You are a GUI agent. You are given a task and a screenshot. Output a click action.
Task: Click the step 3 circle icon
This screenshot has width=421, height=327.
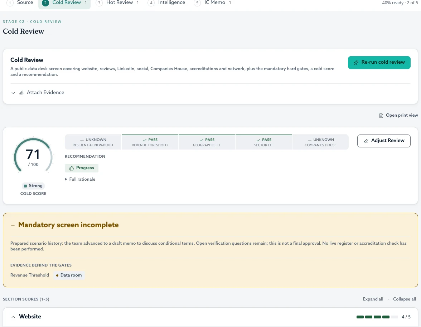[x=99, y=3]
